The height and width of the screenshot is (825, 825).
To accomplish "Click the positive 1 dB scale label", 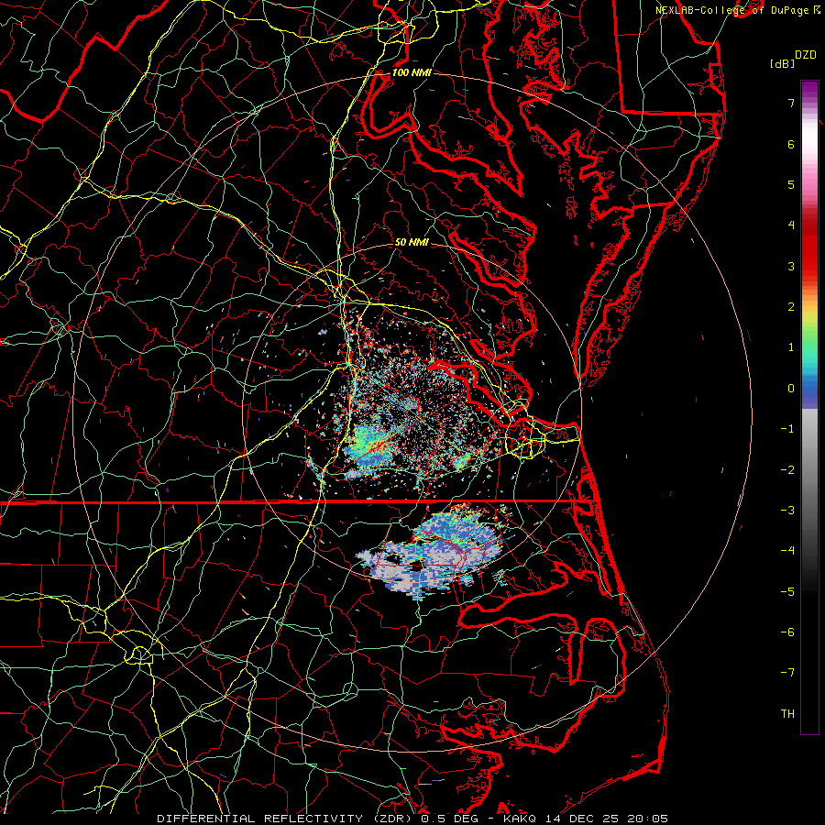I will 791,347.
